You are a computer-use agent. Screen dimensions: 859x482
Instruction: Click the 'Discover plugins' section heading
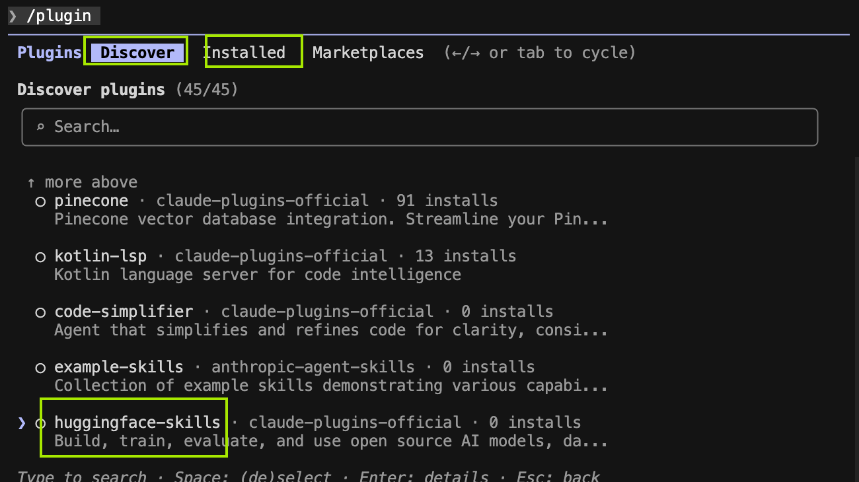coord(91,90)
